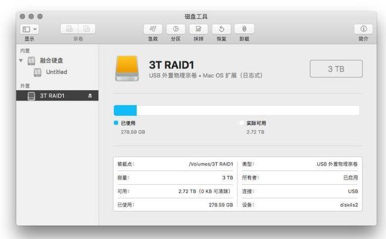Screen dimensions: 386x239
Task: Click the 内置 sidebar section header
Action: (25, 51)
